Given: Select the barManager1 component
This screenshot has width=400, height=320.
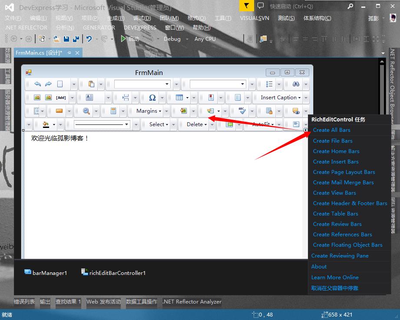Looking at the screenshot, I should 46,273.
